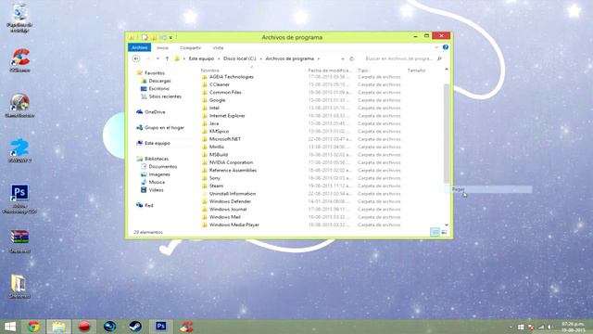
Task: Select the Java folder
Action: (x=214, y=123)
